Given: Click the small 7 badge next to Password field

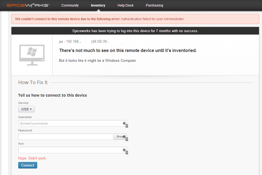Looking at the screenshot, I should (x=126, y=139).
